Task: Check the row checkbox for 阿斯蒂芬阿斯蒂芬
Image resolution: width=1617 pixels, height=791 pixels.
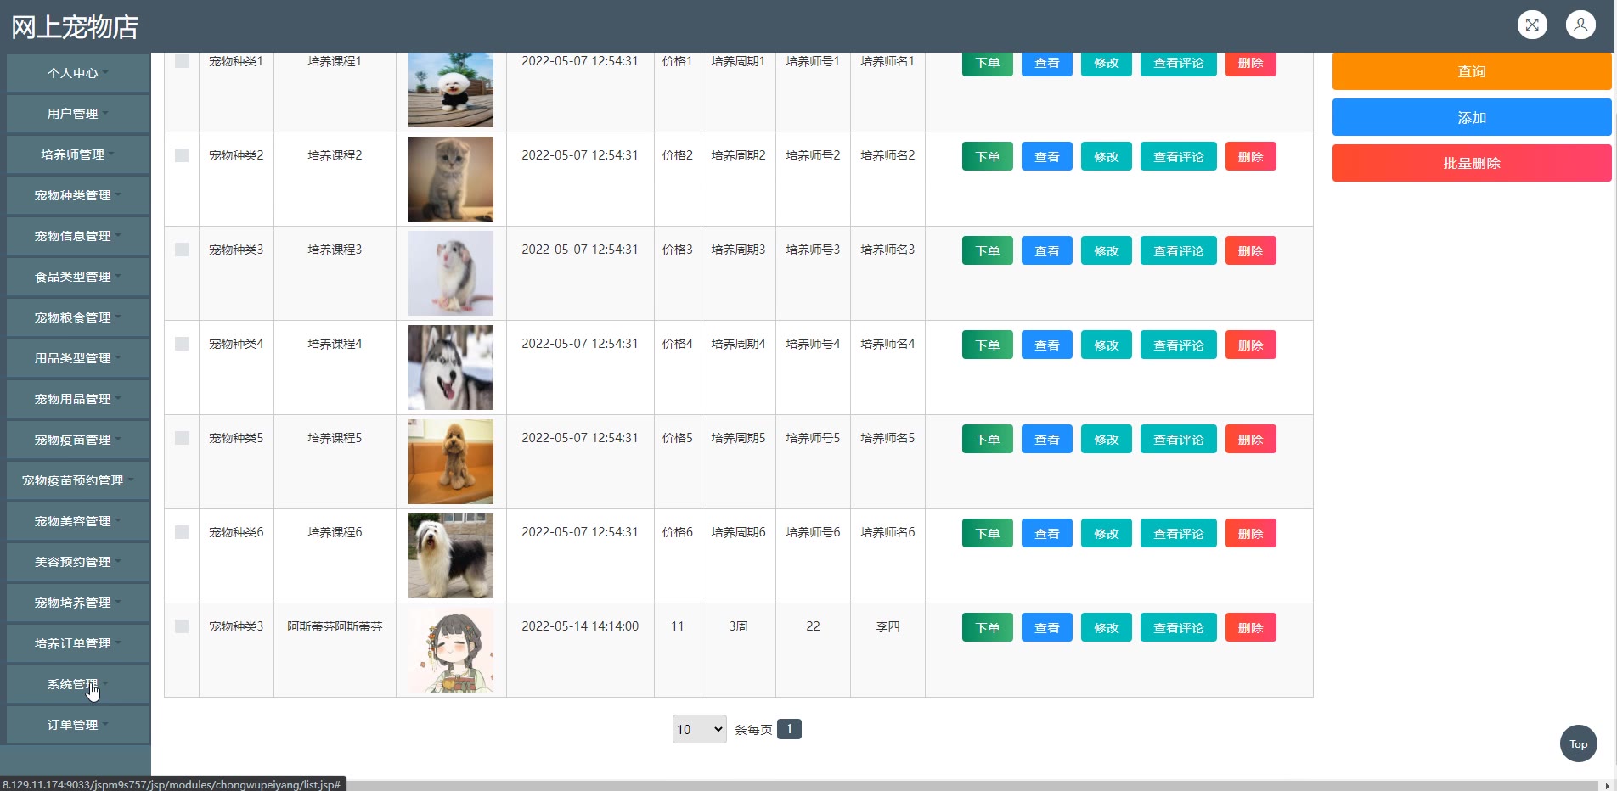Action: point(182,626)
